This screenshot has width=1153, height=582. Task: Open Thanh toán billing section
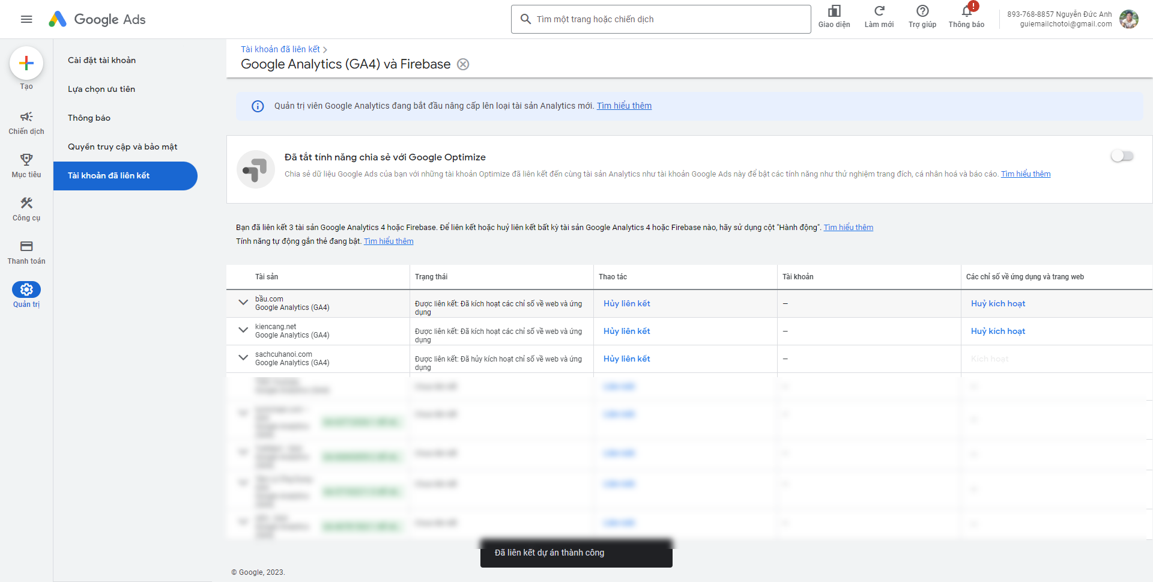[26, 252]
